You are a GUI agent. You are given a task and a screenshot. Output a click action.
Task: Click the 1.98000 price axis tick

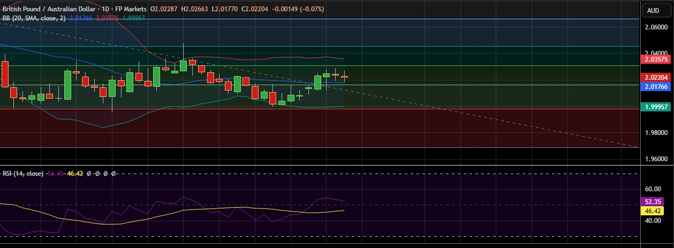(x=656, y=133)
